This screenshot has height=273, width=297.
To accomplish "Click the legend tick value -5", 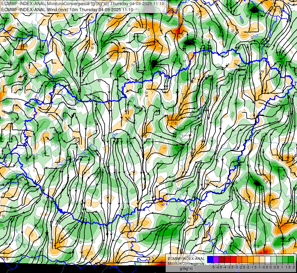I will tap(213, 267).
